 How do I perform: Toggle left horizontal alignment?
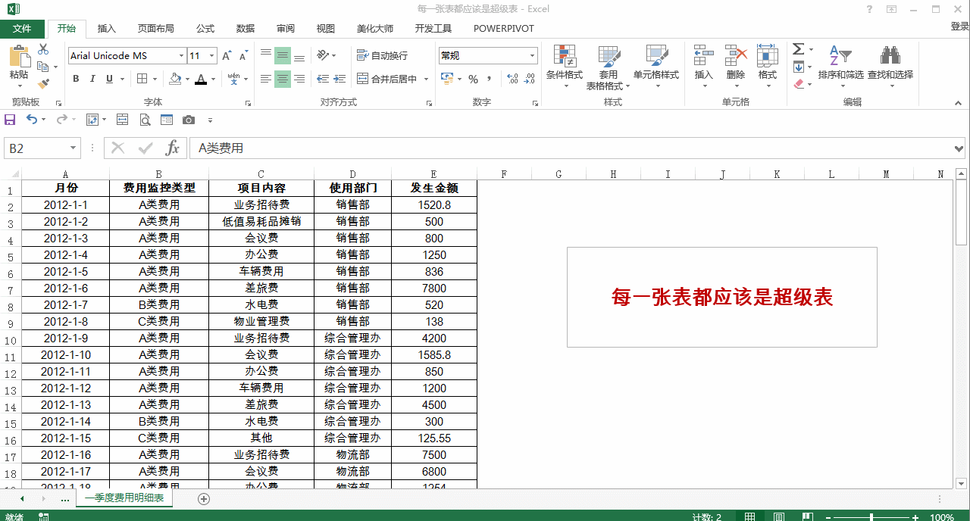266,79
